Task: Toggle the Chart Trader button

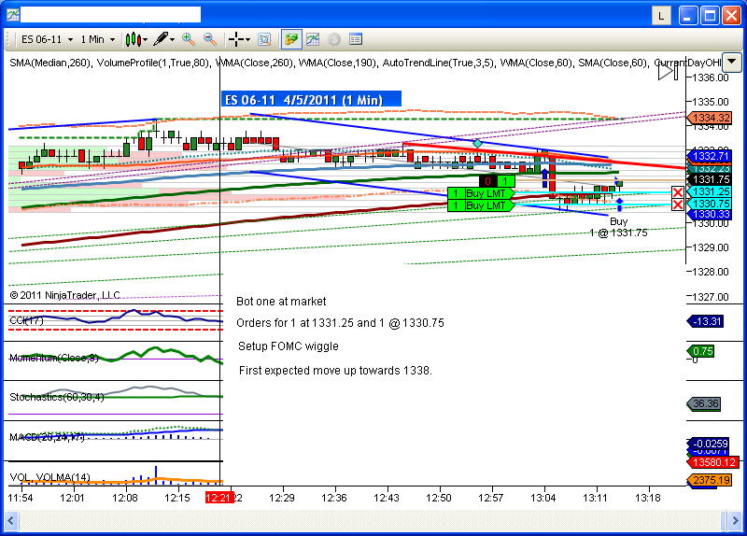Action: tap(291, 39)
